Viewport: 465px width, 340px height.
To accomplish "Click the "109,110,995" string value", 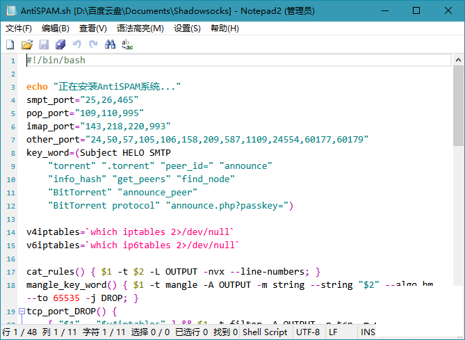I will [109, 113].
